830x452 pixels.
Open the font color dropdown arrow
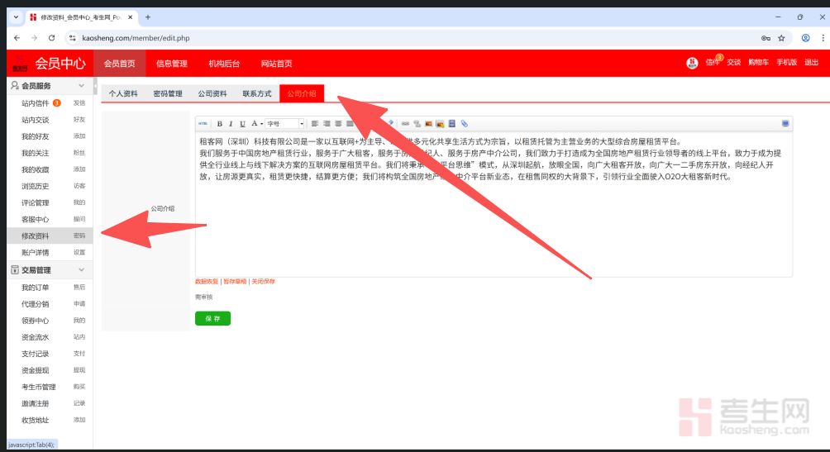point(262,124)
